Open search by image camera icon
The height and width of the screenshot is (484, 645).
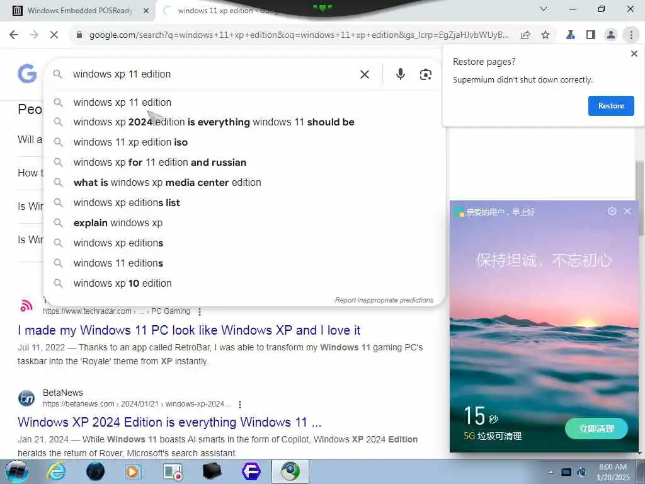pos(425,74)
